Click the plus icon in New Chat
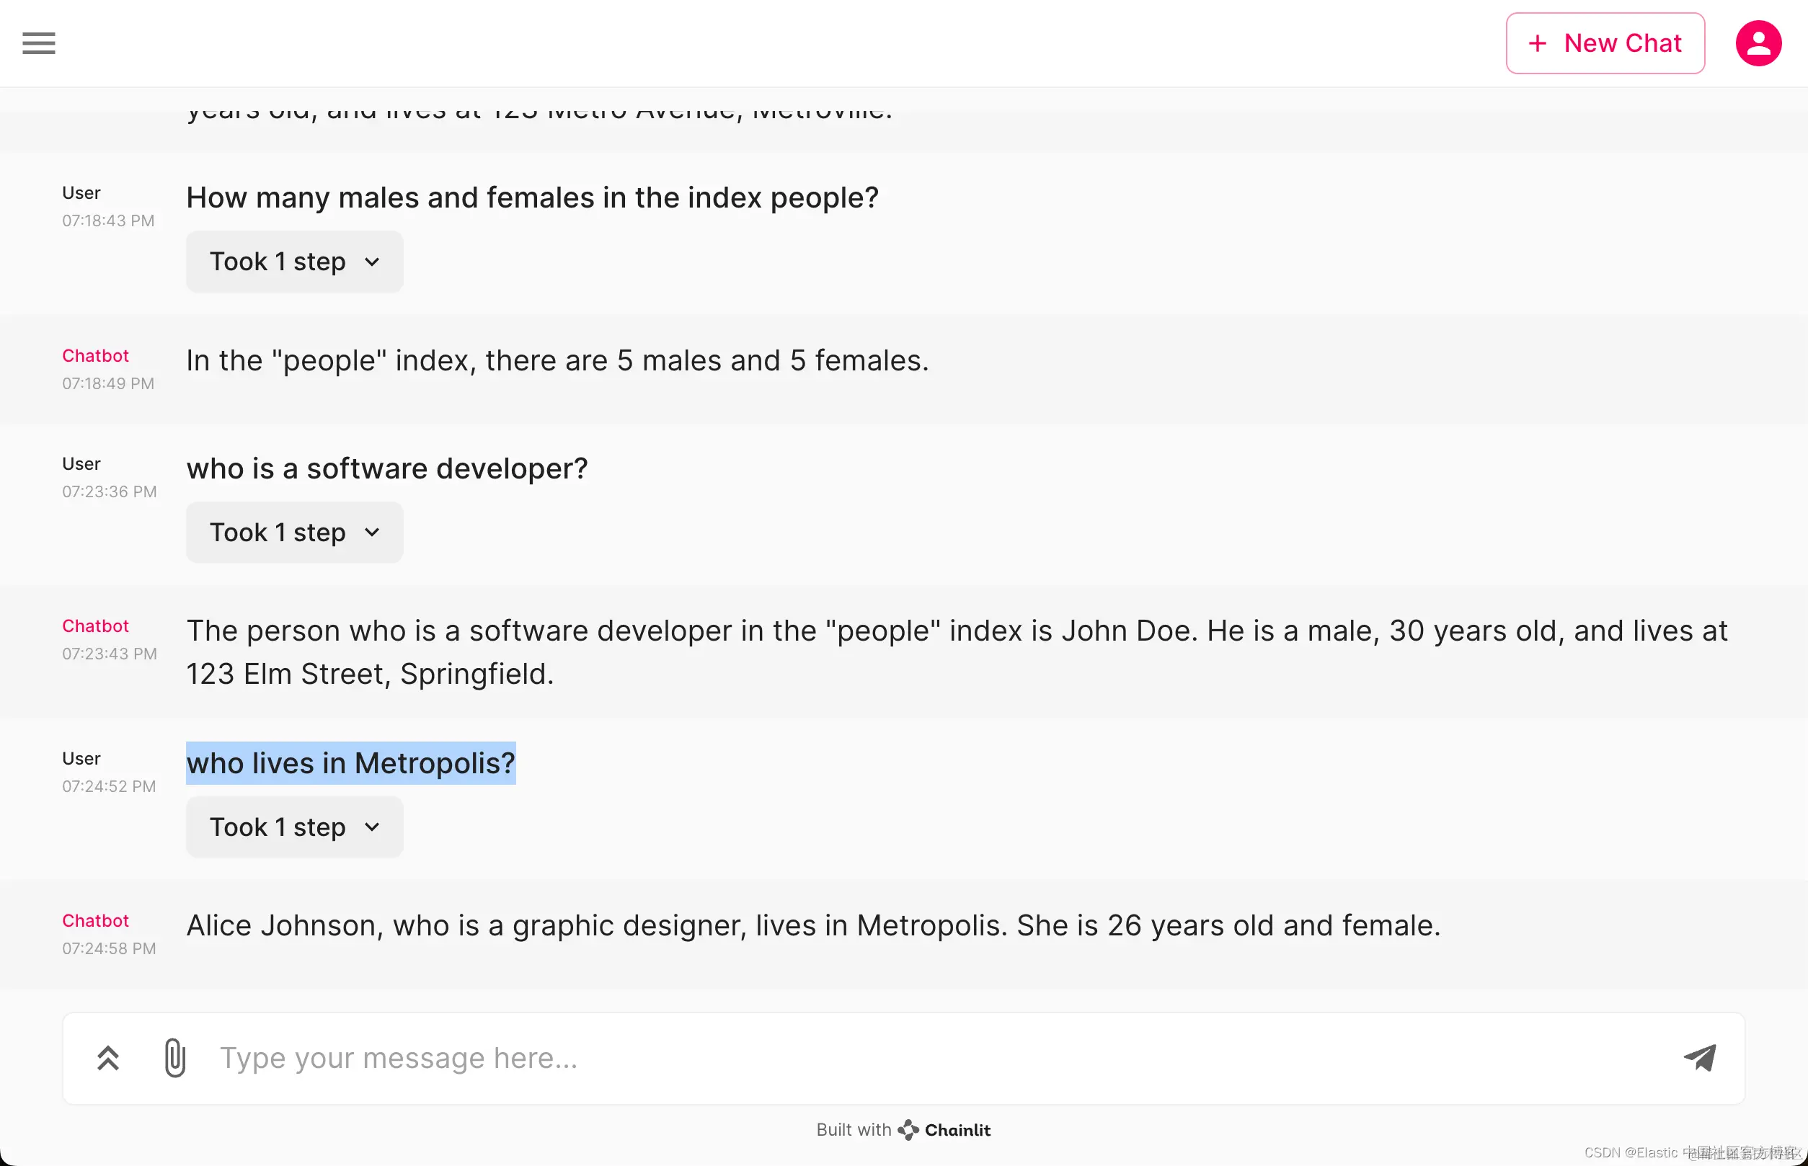The image size is (1808, 1166). (1537, 43)
